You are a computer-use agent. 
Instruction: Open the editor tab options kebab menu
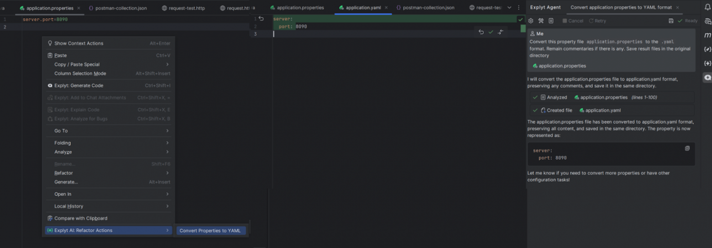tap(518, 8)
